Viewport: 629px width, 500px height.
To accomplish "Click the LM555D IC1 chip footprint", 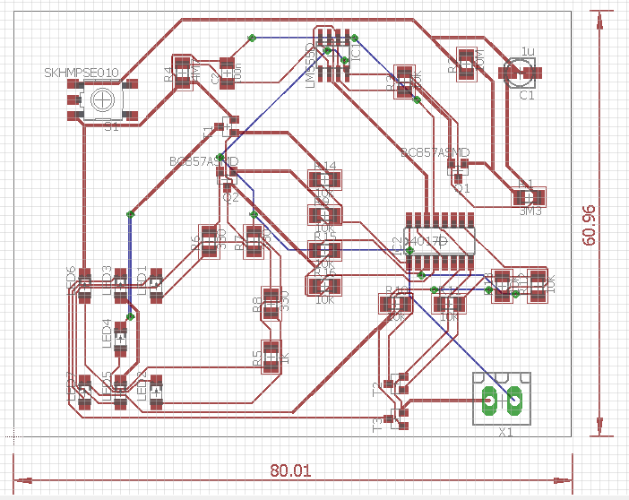I will [332, 55].
